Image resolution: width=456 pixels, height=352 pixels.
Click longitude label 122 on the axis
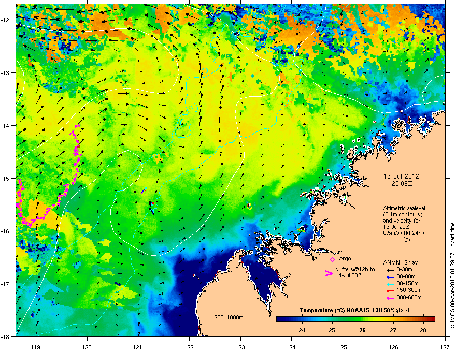coord(189,347)
